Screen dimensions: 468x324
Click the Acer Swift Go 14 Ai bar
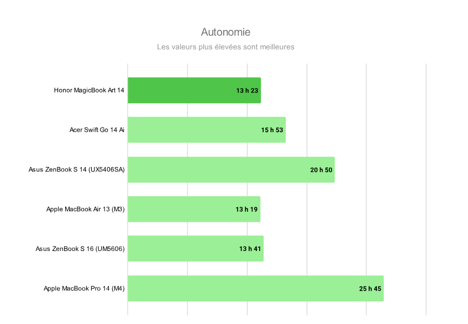(x=193, y=130)
